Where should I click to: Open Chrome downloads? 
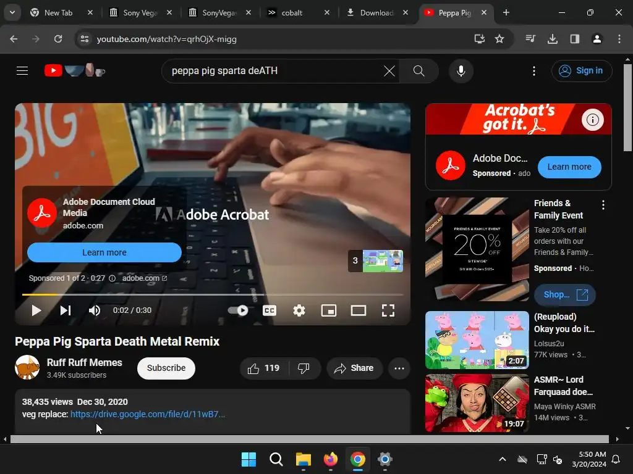tap(552, 39)
